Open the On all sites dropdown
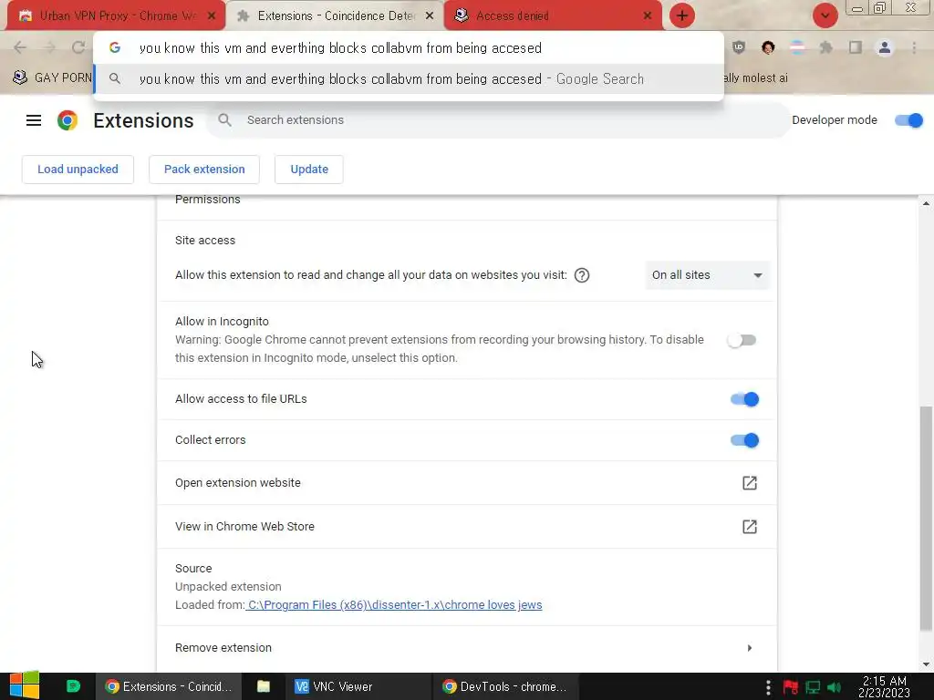The width and height of the screenshot is (934, 700). tap(707, 275)
